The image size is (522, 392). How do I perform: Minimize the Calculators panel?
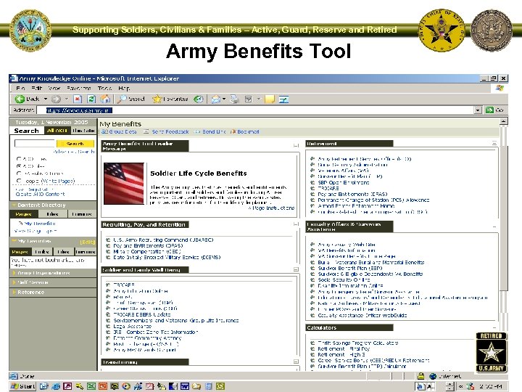point(494,327)
